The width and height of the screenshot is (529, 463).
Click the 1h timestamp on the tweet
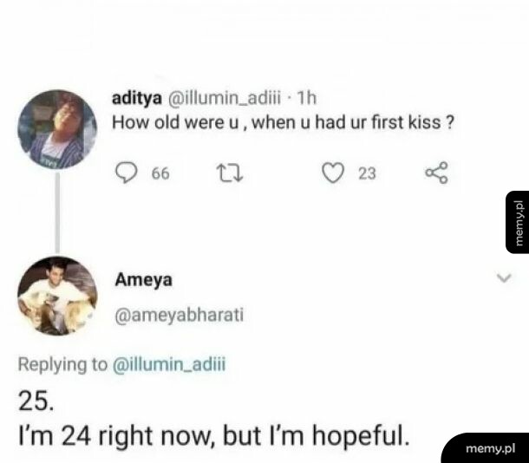point(306,98)
